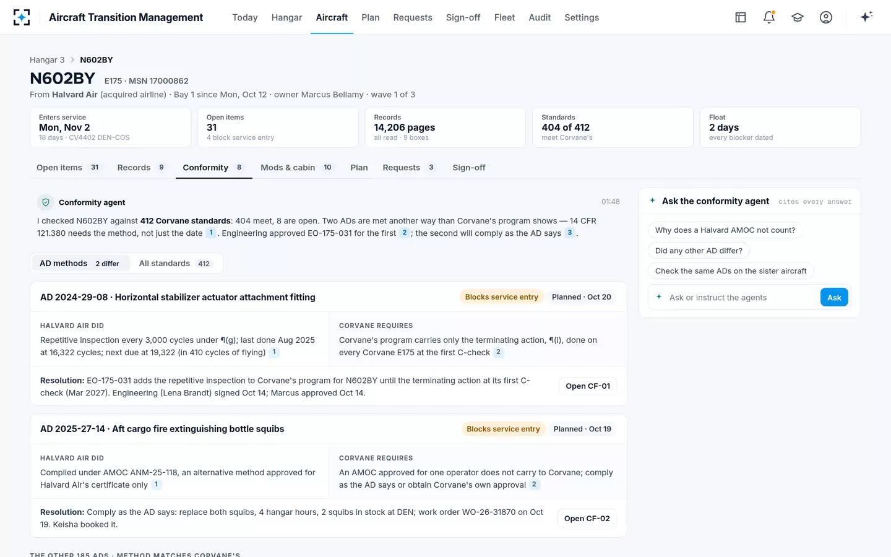Click Blocks service entry badge on AD 2024-29-08
The height and width of the screenshot is (557, 891).
(x=502, y=297)
